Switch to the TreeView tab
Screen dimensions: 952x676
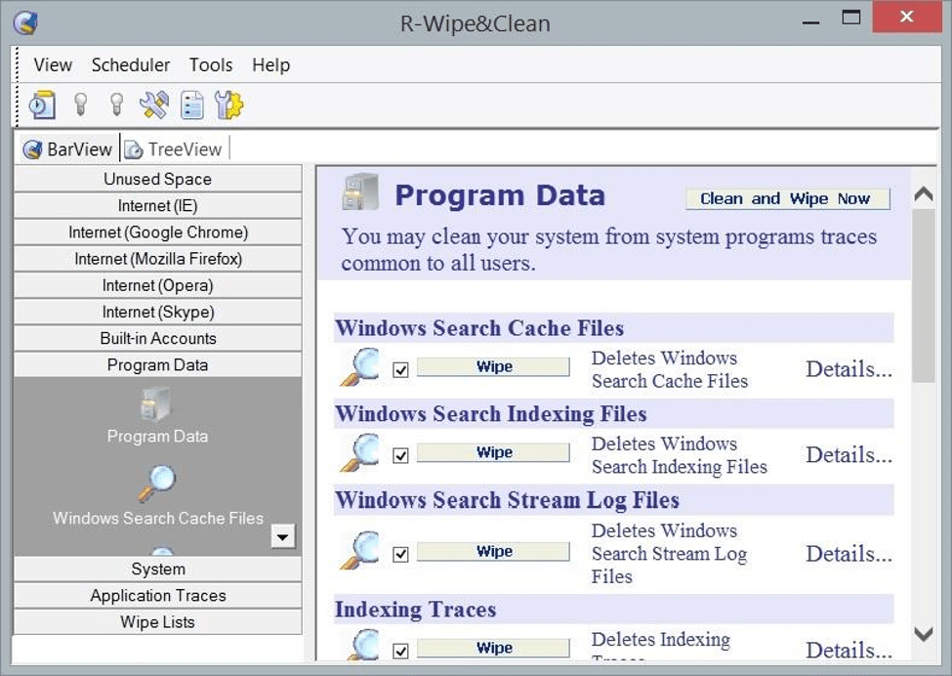click(x=175, y=149)
